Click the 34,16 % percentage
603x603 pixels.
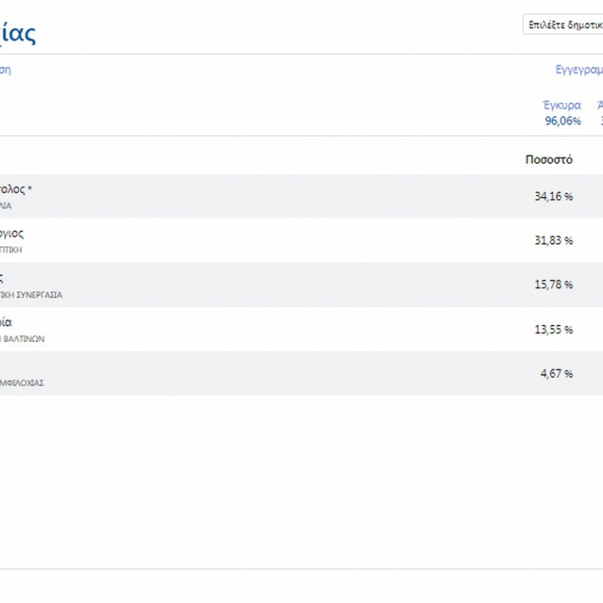click(553, 196)
